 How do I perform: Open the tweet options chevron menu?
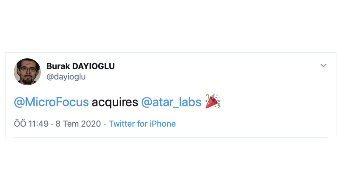point(323,65)
